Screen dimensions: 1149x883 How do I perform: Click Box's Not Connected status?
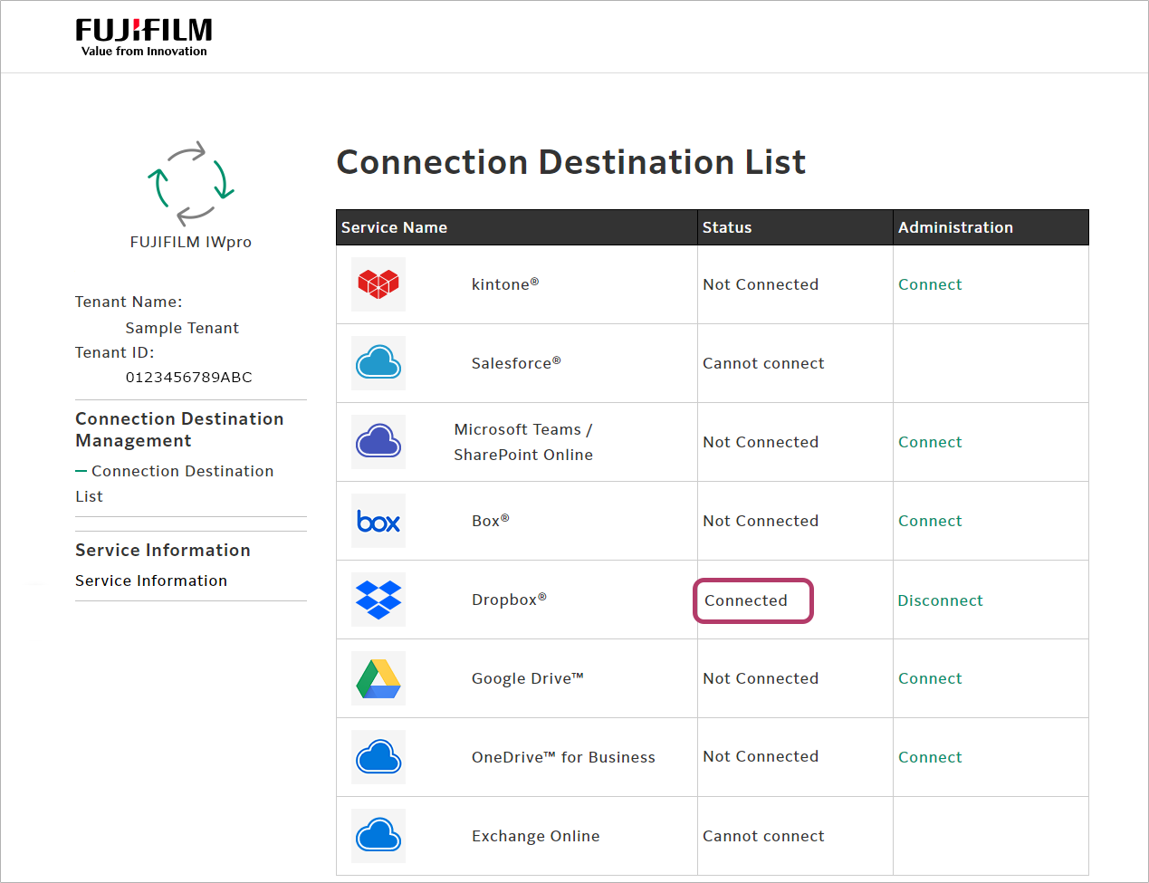761,521
